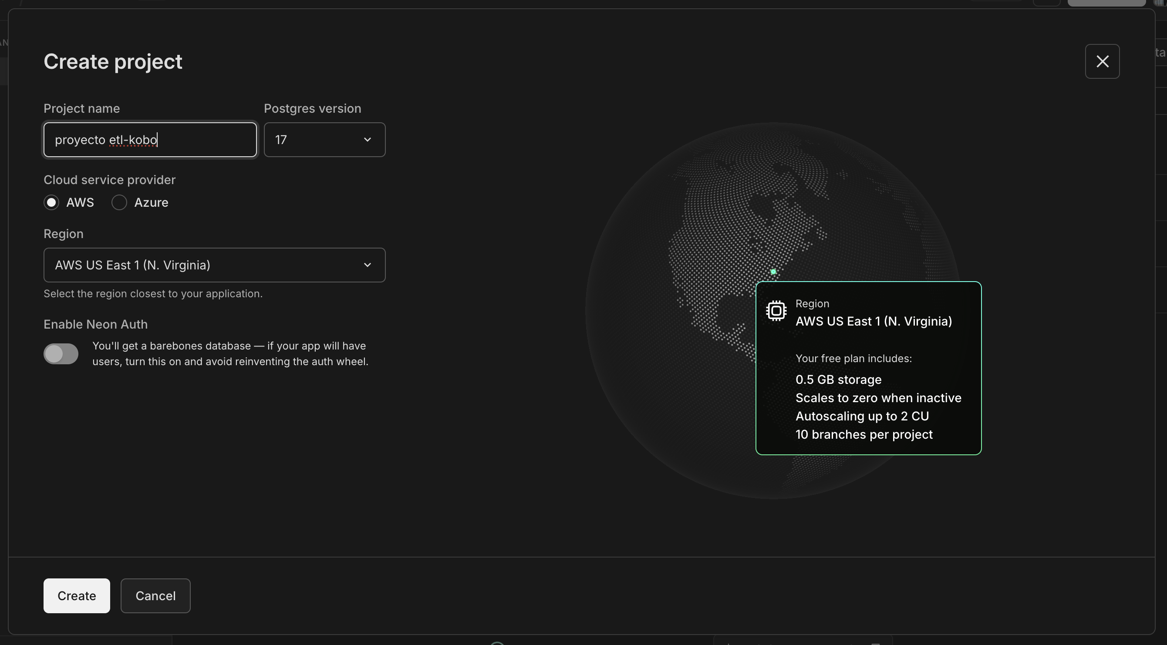This screenshot has width=1167, height=645.
Task: Click the Neon Auth description text
Action: 230,354
